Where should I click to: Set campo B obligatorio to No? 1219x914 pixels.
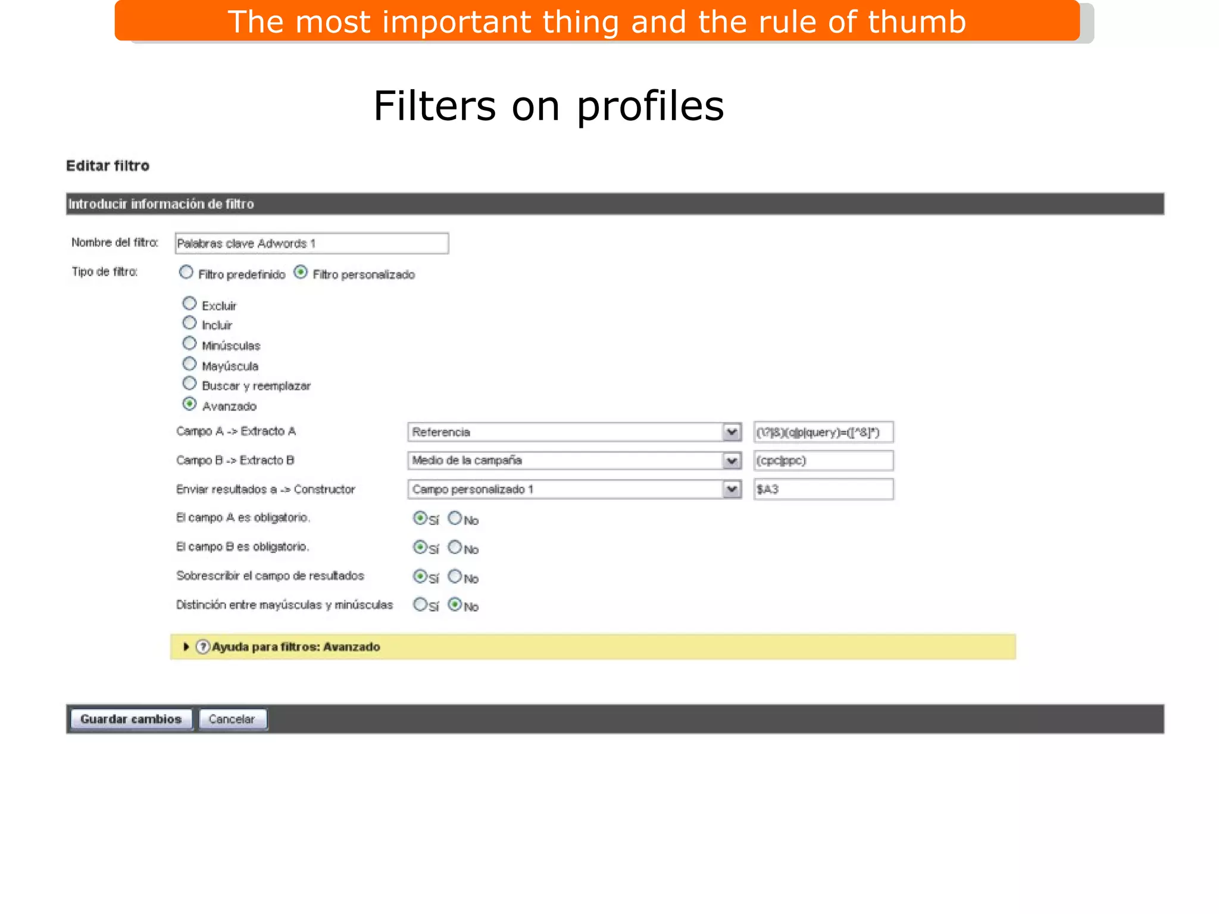click(x=455, y=547)
